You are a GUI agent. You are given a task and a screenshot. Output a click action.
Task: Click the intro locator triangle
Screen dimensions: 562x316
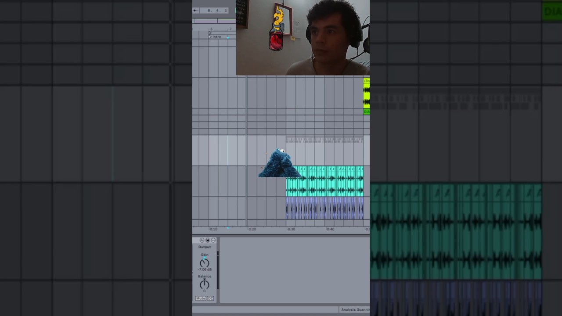(210, 37)
